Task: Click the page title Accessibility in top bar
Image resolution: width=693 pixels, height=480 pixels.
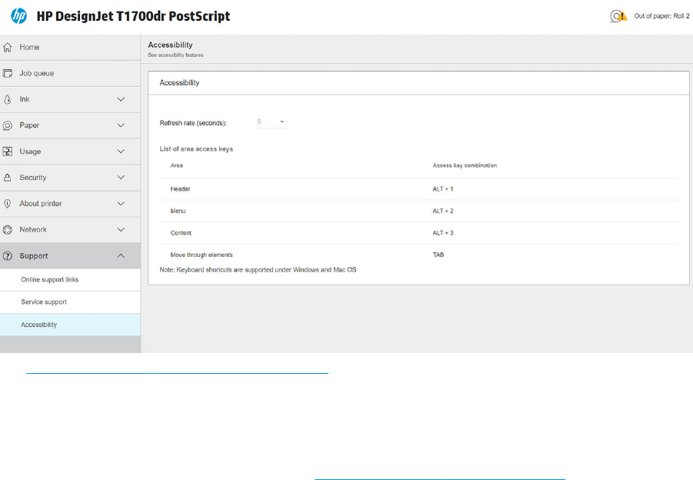Action: [170, 45]
